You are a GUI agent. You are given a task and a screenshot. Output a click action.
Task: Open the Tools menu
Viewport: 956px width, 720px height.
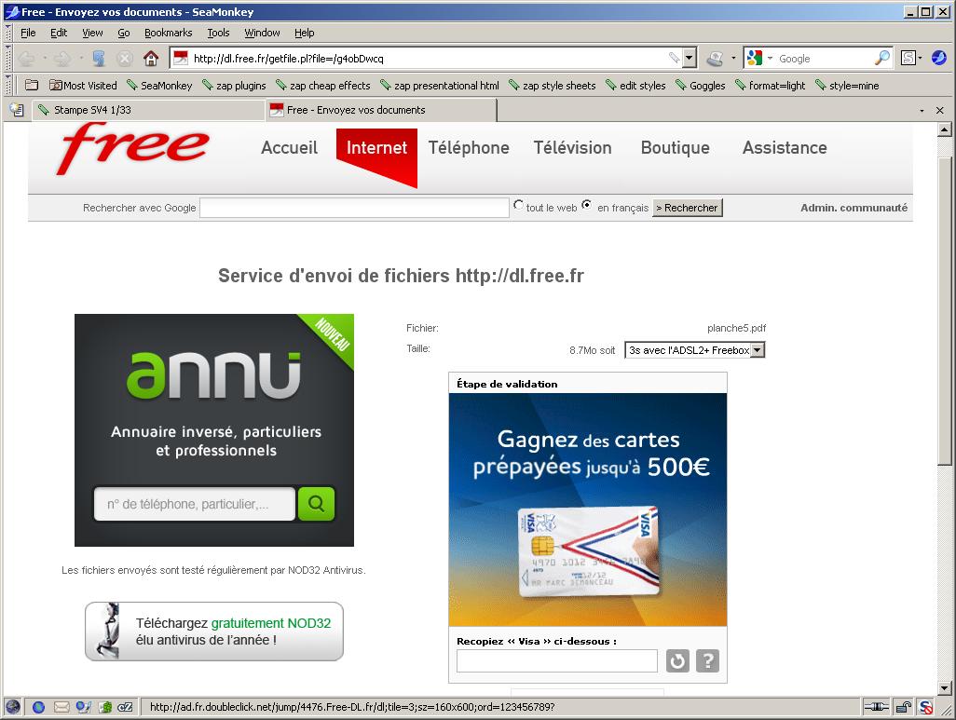pos(218,33)
